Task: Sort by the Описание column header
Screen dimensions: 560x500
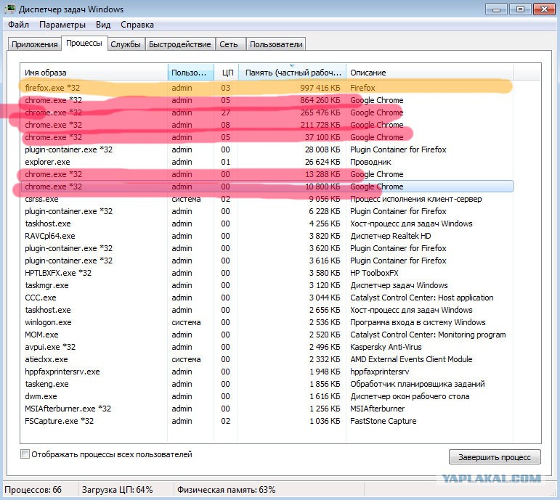Action: click(x=430, y=73)
